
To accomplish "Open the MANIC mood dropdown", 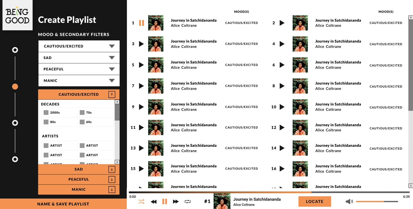I will click(79, 81).
